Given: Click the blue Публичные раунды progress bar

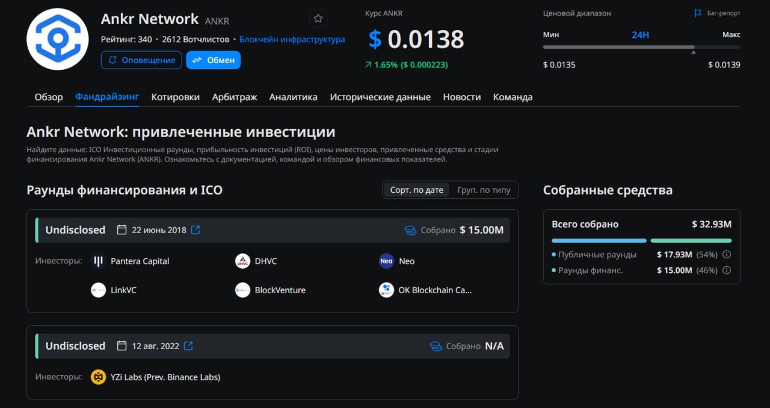Looking at the screenshot, I should click(599, 240).
